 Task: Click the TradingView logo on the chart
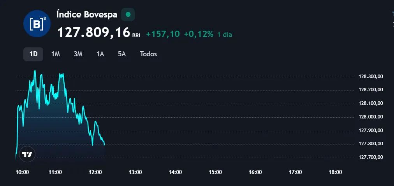[27, 154]
